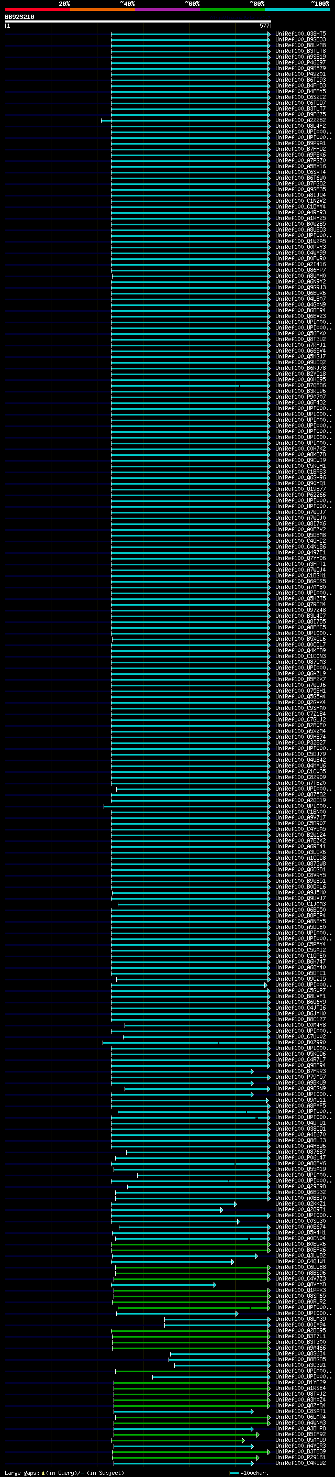
Task: Select hit label UniRef100_B9F6Z5
Action: coord(300,115)
